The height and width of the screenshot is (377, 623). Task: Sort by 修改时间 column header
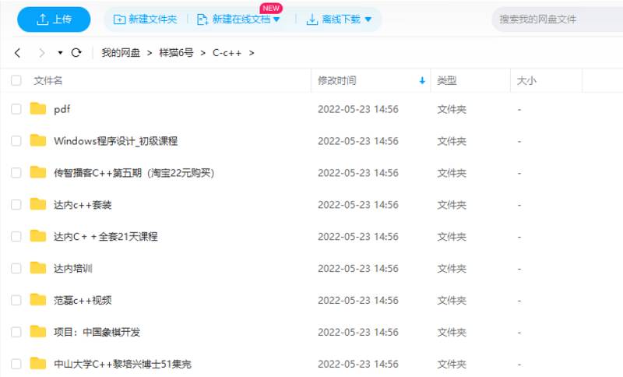pos(337,80)
